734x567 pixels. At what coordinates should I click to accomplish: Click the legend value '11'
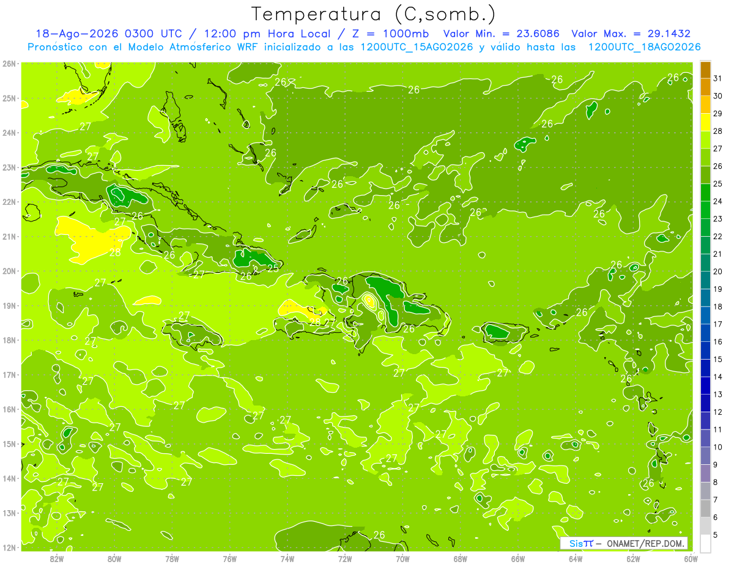click(717, 429)
